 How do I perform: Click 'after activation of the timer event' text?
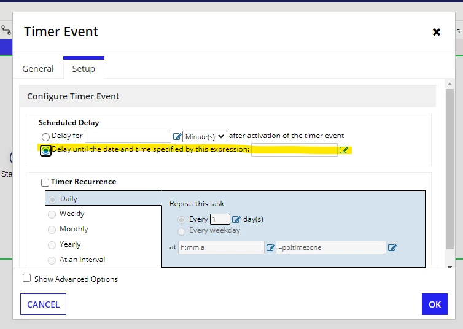pos(286,136)
